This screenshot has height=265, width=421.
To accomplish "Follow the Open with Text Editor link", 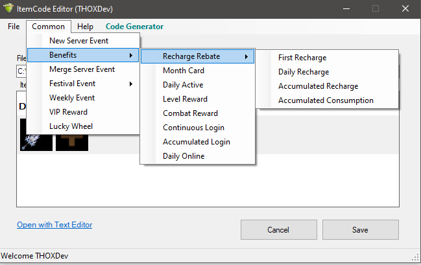I will pyautogui.click(x=54, y=225).
